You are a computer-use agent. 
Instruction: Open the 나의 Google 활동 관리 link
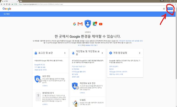pos(79,72)
